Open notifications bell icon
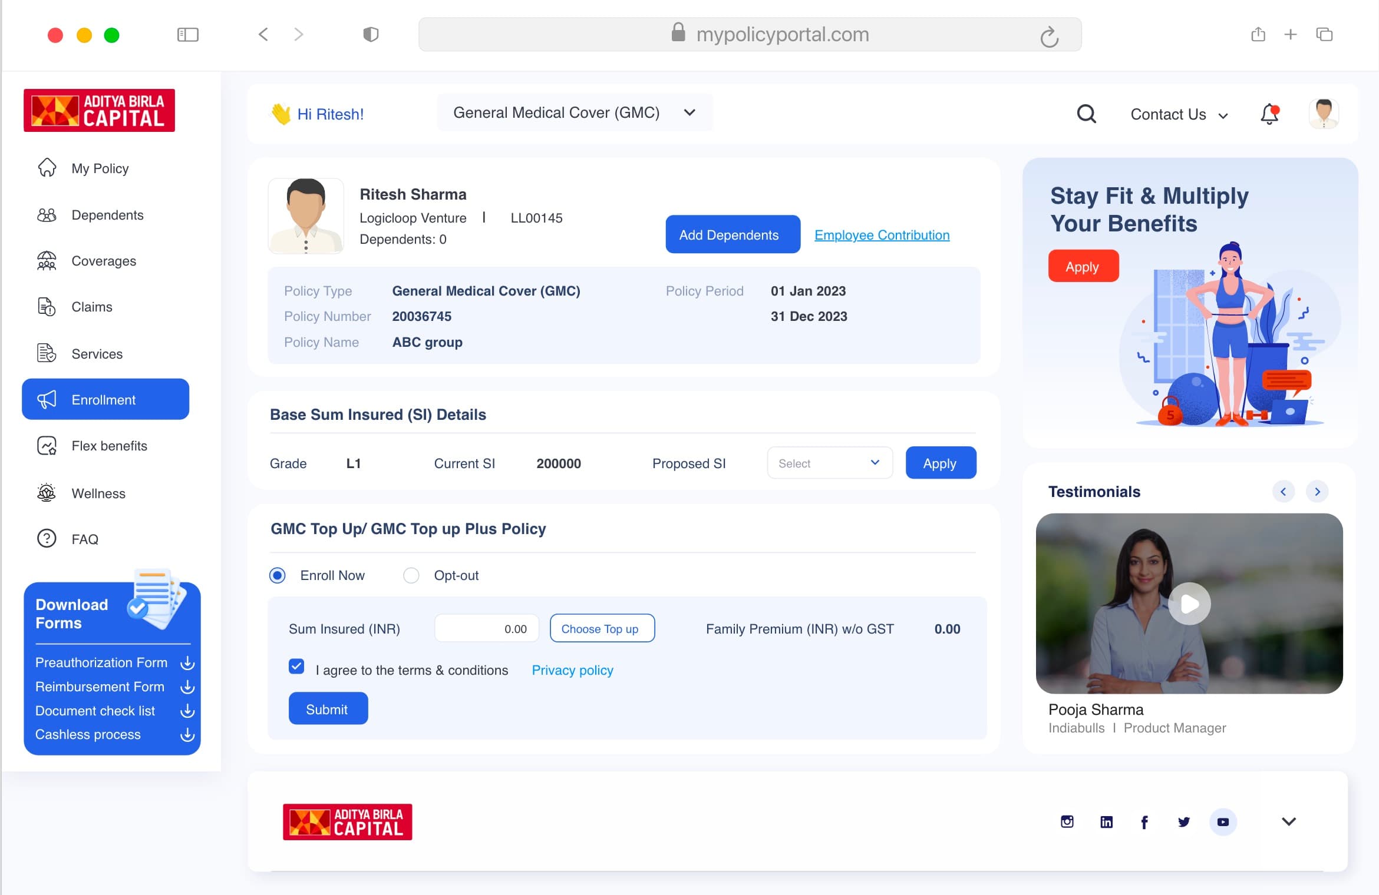Viewport: 1379px width, 895px height. (1269, 114)
